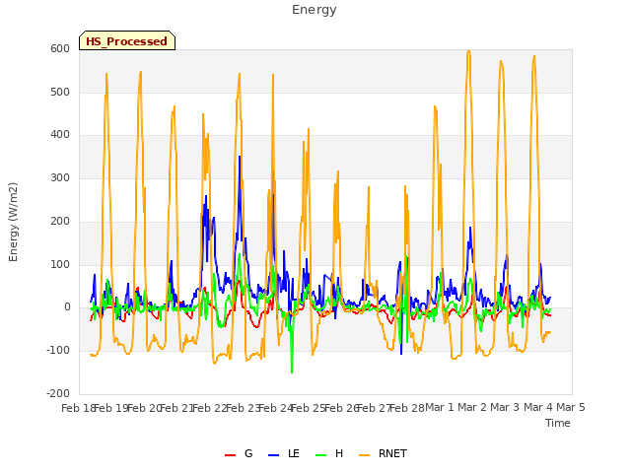Click the 'Mar 1' x-axis date label
The image size is (631, 473).
(x=440, y=407)
